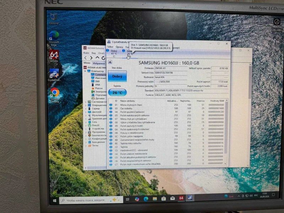The width and height of the screenshot is (284, 213).
Task: Open Task View on the taskbar
Action: tap(127, 199)
